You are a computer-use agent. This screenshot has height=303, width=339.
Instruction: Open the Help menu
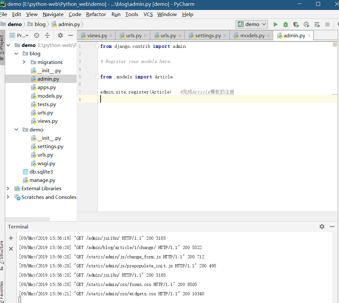188,14
